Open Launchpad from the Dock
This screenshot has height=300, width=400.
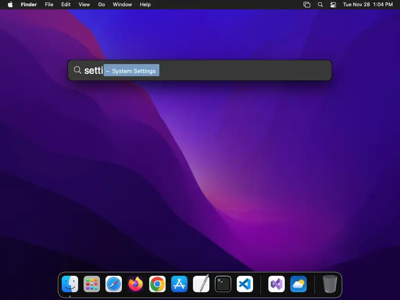[x=92, y=284]
